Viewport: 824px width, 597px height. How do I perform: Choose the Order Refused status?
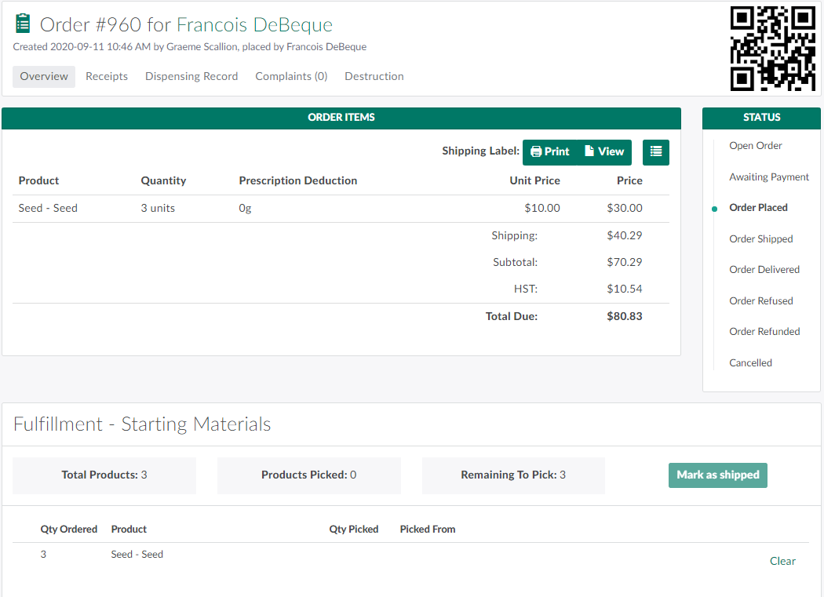click(760, 301)
